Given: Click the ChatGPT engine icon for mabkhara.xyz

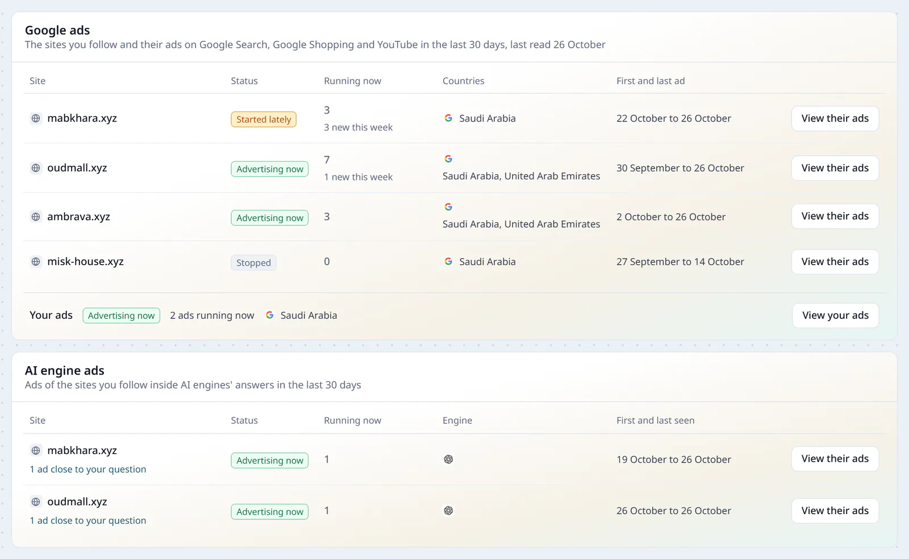Looking at the screenshot, I should pyautogui.click(x=448, y=459).
